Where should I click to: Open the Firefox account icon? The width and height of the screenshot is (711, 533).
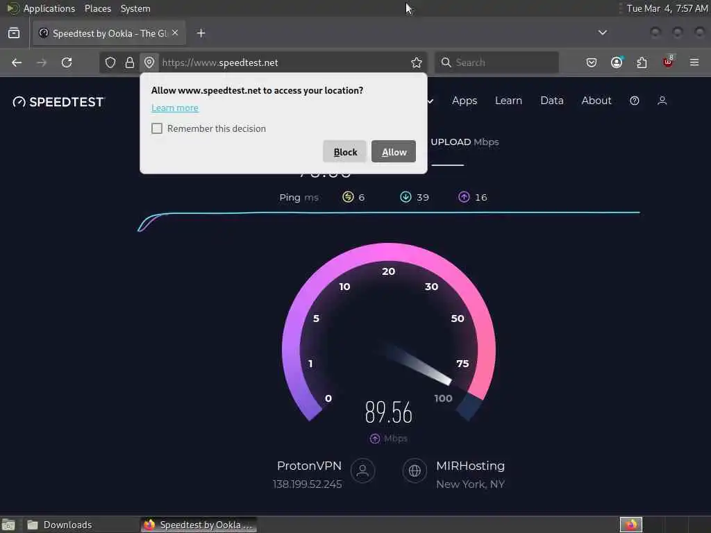(617, 62)
